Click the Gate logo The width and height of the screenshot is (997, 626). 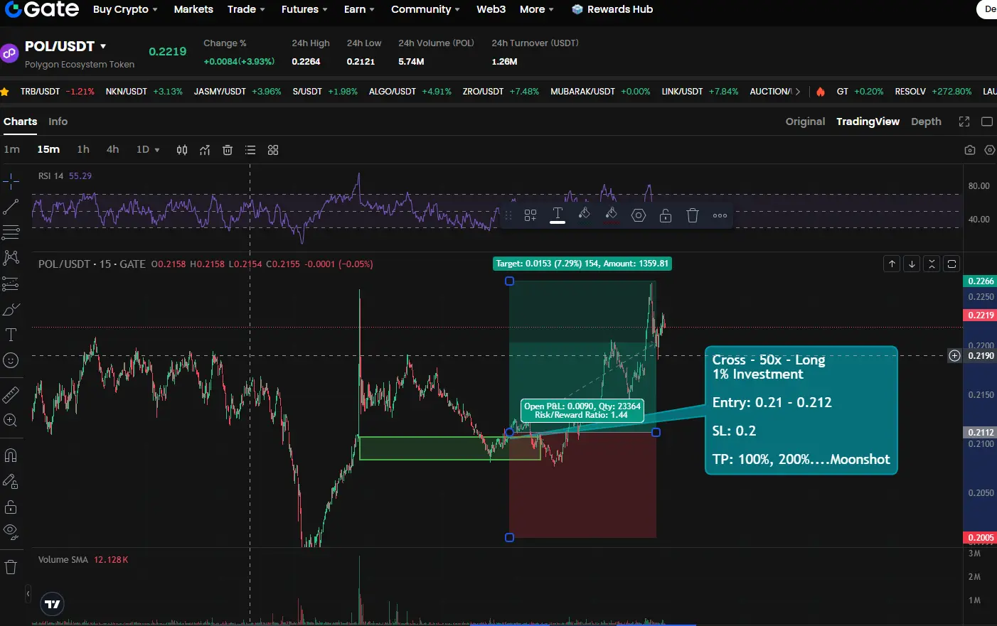point(41,9)
